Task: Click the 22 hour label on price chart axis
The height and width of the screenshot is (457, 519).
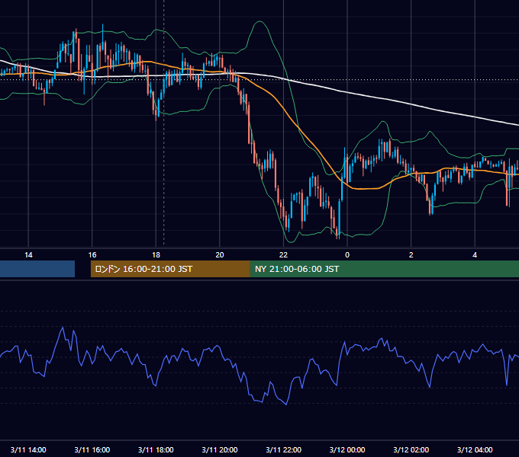Action: (283, 255)
